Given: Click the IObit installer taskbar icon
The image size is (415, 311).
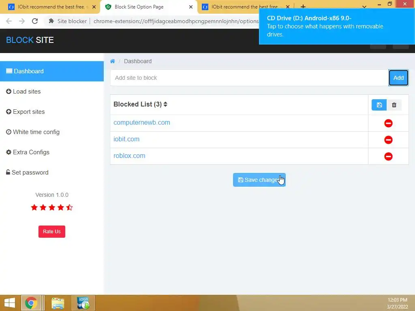Looking at the screenshot, I should point(83,303).
